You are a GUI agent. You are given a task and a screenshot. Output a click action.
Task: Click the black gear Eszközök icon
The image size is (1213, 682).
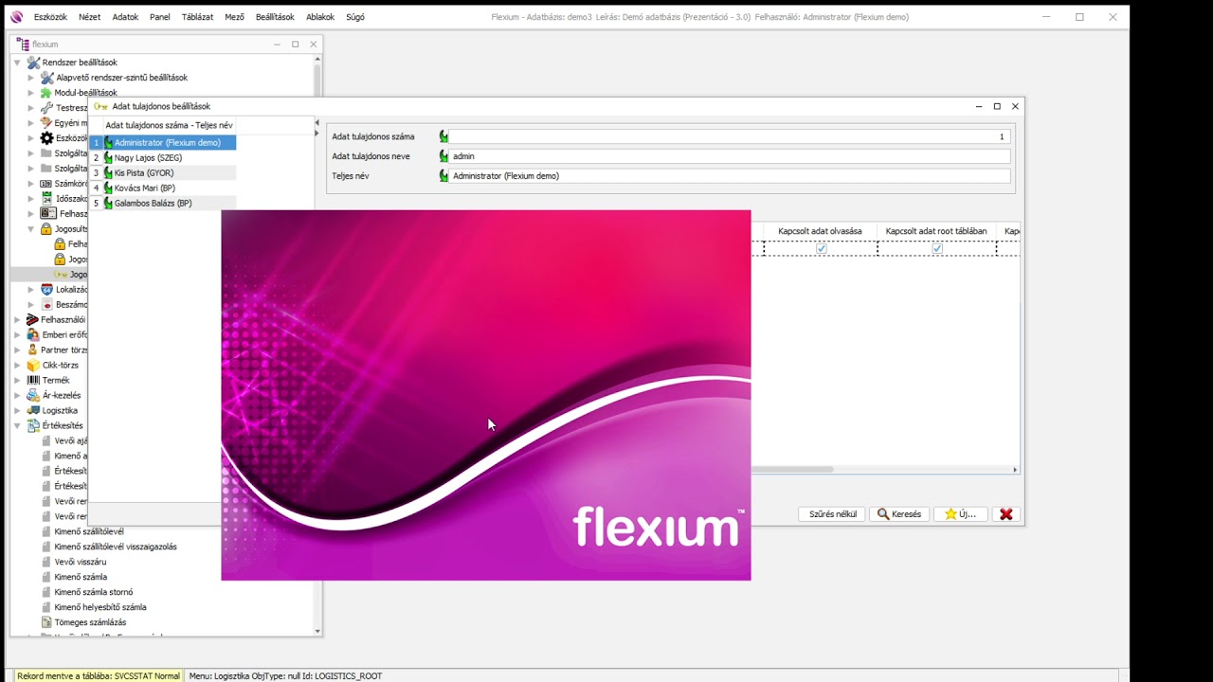click(x=46, y=138)
